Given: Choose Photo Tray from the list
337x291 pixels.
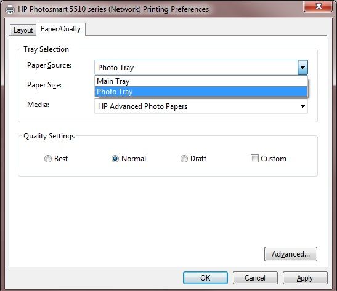Looking at the screenshot, I should pyautogui.click(x=201, y=92).
